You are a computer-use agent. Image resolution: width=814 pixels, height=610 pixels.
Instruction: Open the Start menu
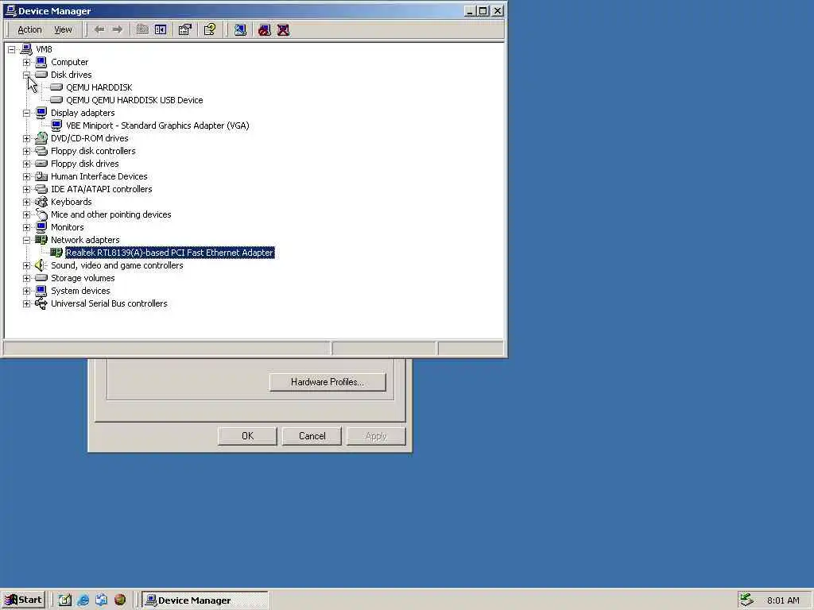click(23, 600)
